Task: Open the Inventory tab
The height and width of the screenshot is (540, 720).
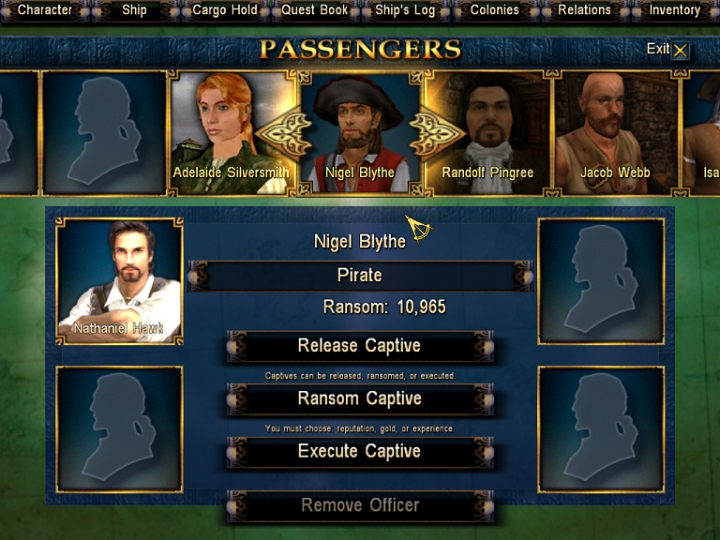Action: 675,10
